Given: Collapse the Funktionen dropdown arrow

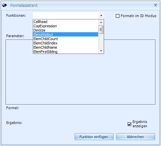Looking at the screenshot, I should [101, 15].
